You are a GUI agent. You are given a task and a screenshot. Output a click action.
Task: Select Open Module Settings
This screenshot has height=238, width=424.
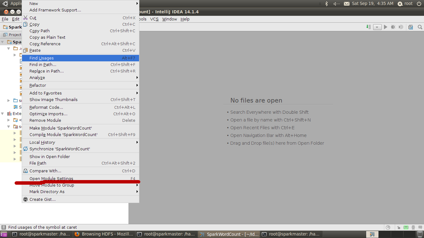tap(80, 178)
